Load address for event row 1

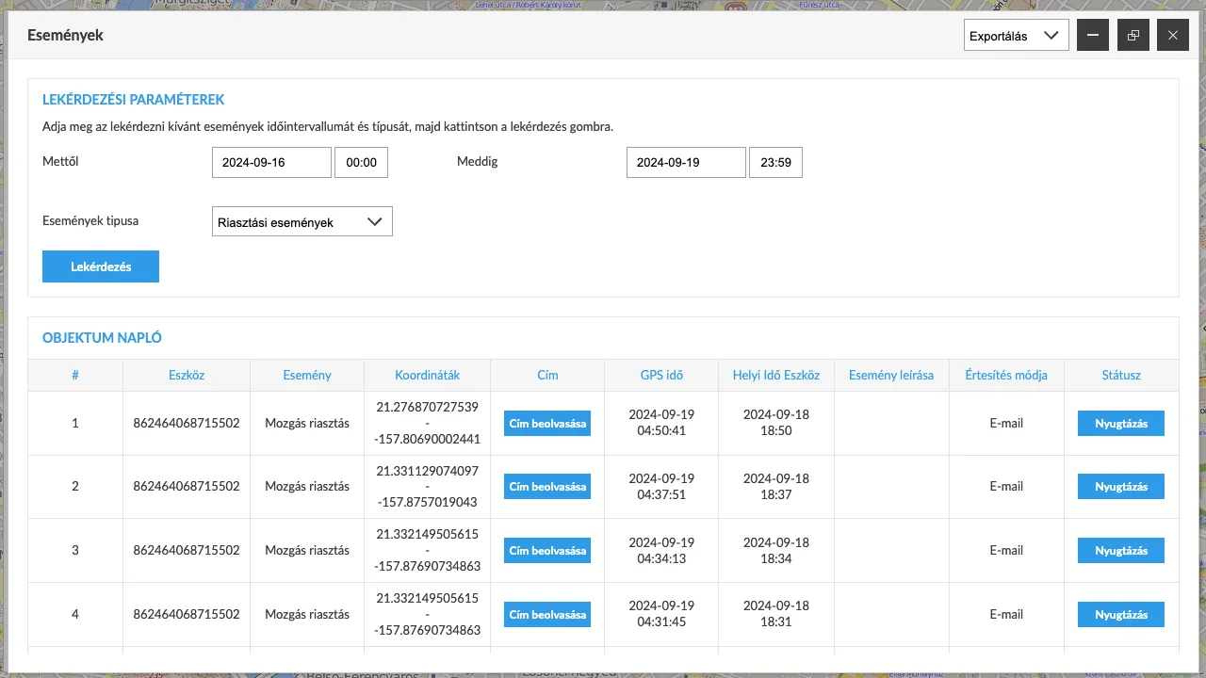(x=547, y=424)
